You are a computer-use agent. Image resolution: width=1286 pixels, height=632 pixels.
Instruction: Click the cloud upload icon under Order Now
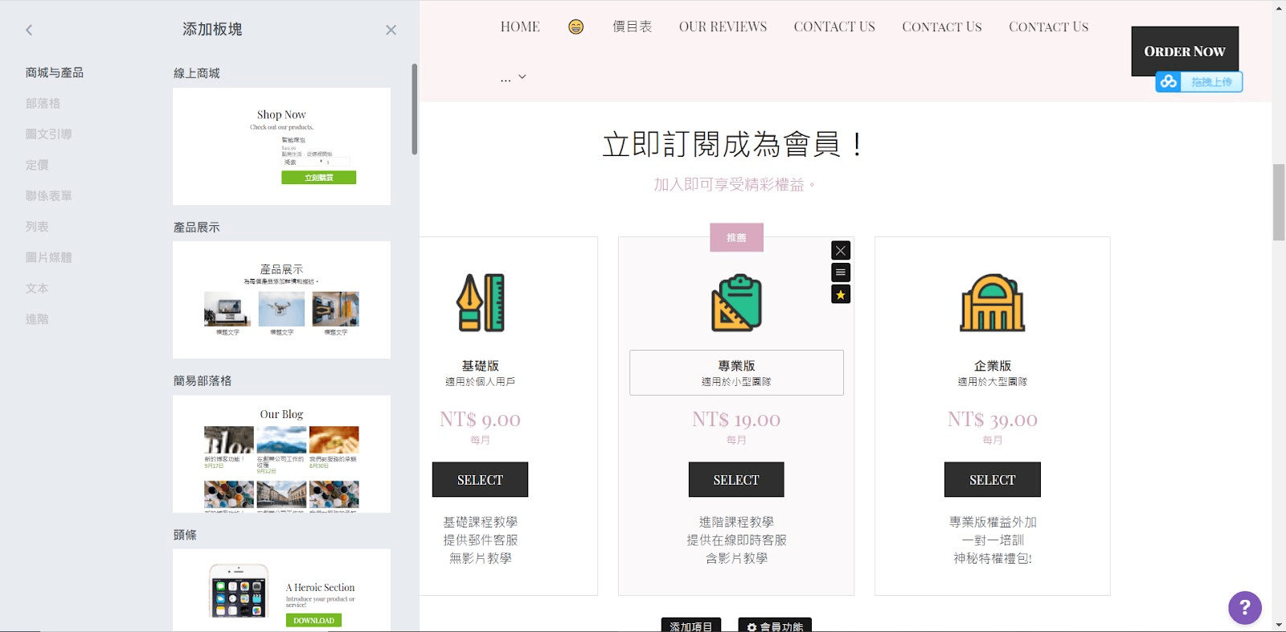click(1169, 82)
